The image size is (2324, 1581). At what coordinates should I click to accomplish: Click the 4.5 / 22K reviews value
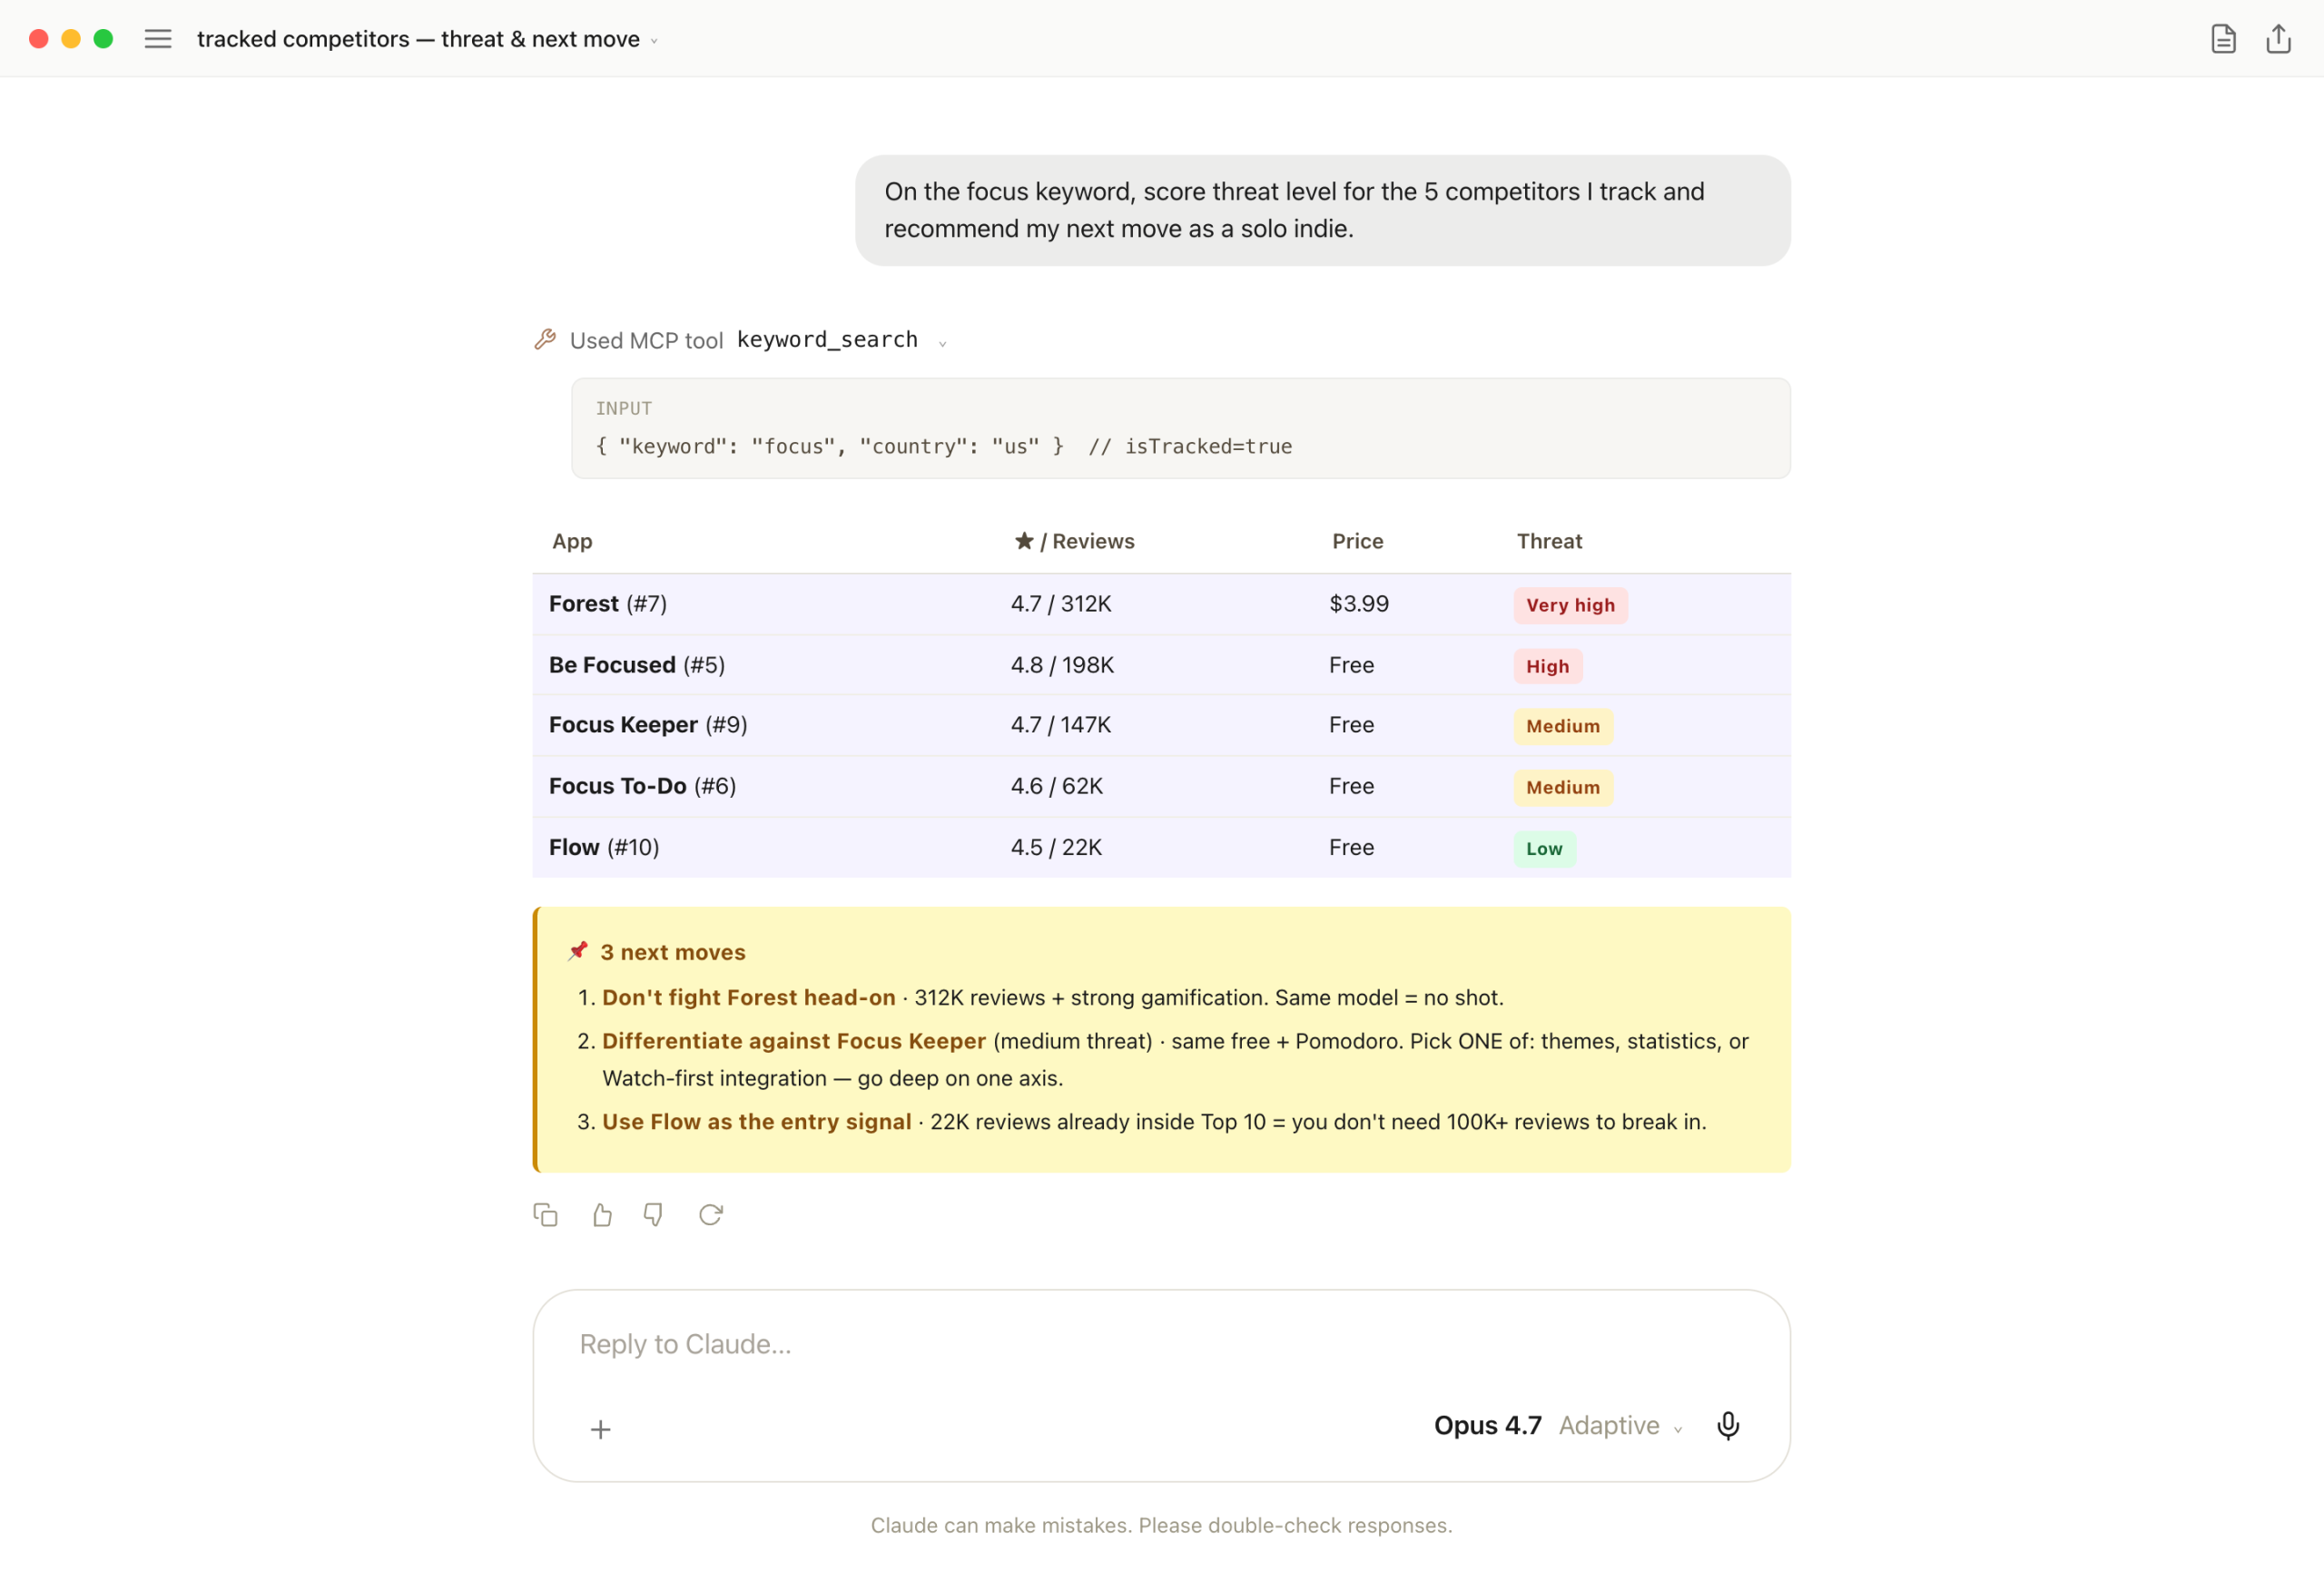pyautogui.click(x=1056, y=847)
